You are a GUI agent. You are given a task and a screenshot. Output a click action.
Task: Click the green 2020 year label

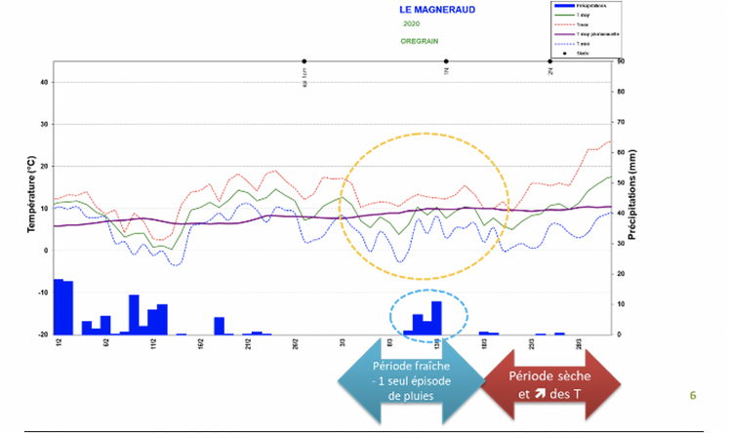[x=410, y=23]
